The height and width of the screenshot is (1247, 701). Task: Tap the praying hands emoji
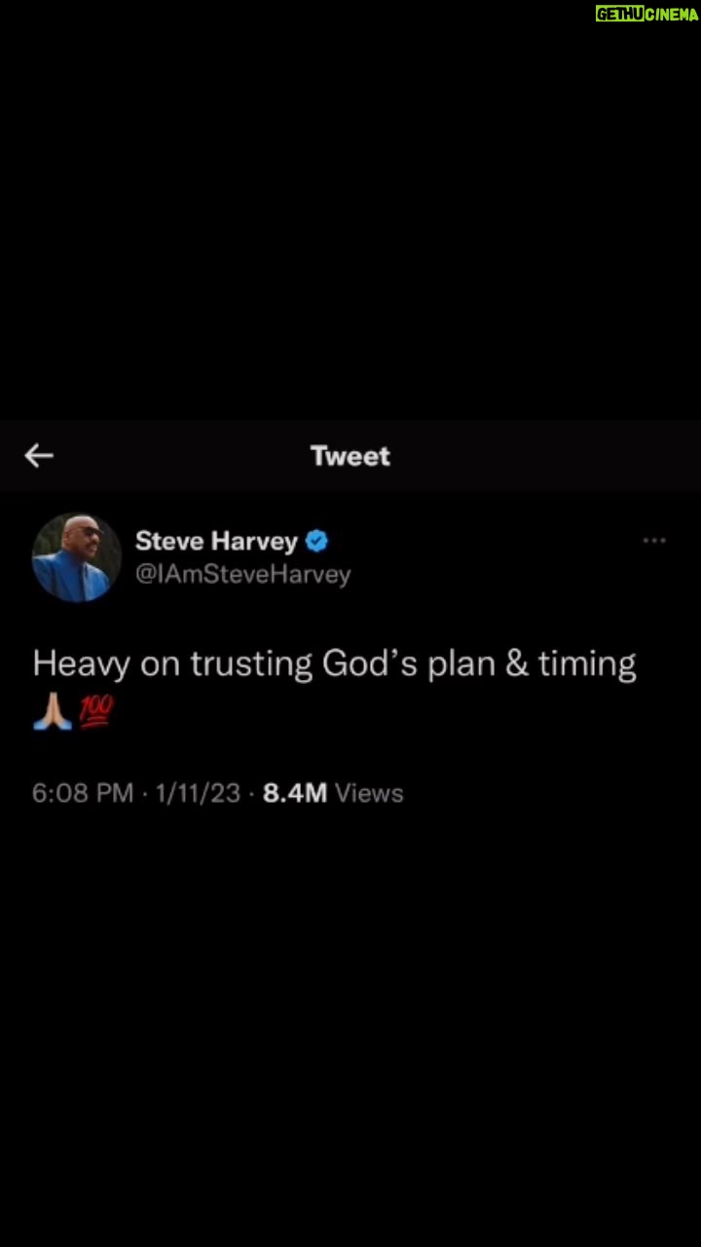(x=52, y=713)
